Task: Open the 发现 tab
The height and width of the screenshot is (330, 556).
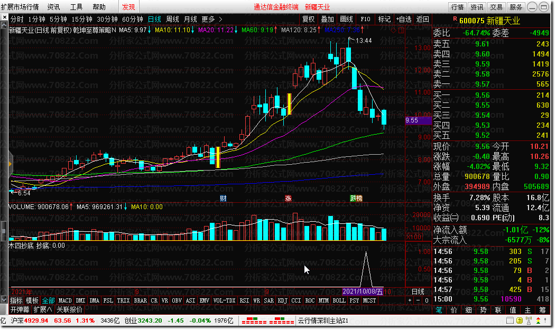Action: tap(128, 7)
